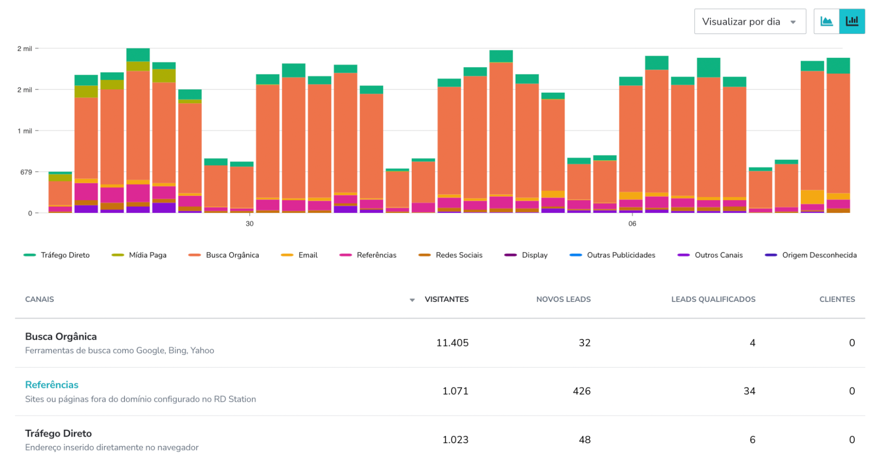870x462 pixels.
Task: Click the Outras Publicidades legend marker
Action: [x=575, y=255]
